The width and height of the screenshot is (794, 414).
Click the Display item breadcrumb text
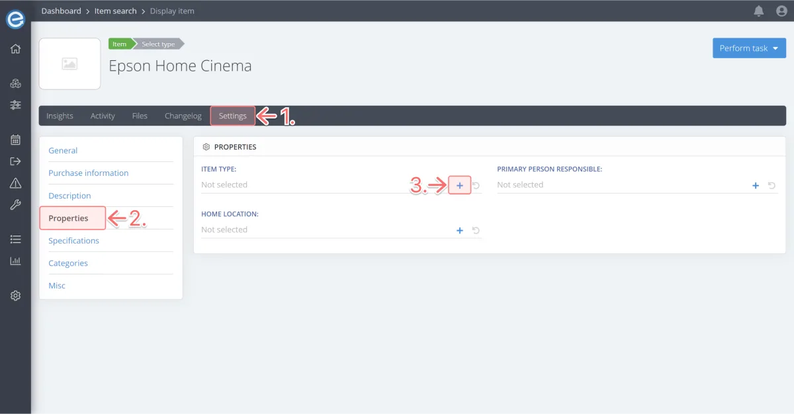tap(172, 11)
